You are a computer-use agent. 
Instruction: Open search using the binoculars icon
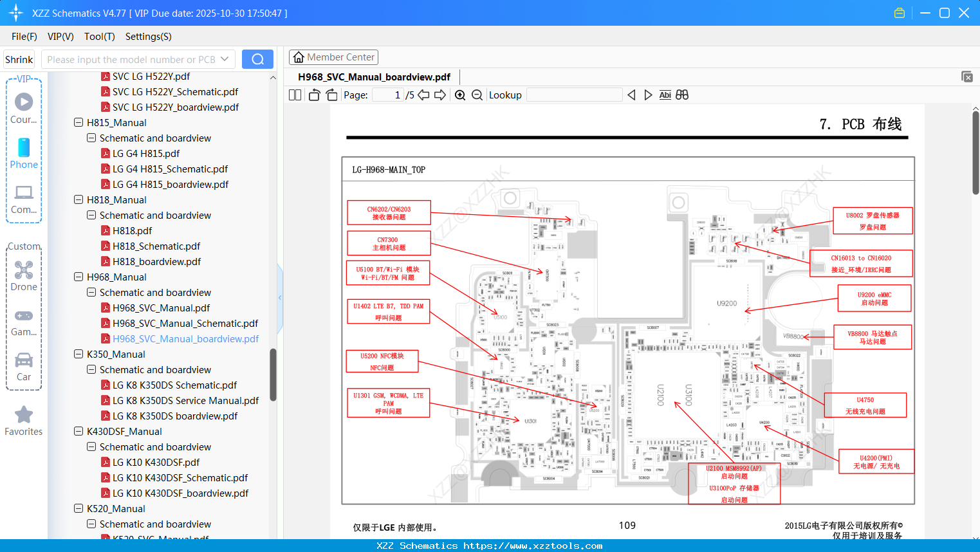point(682,95)
